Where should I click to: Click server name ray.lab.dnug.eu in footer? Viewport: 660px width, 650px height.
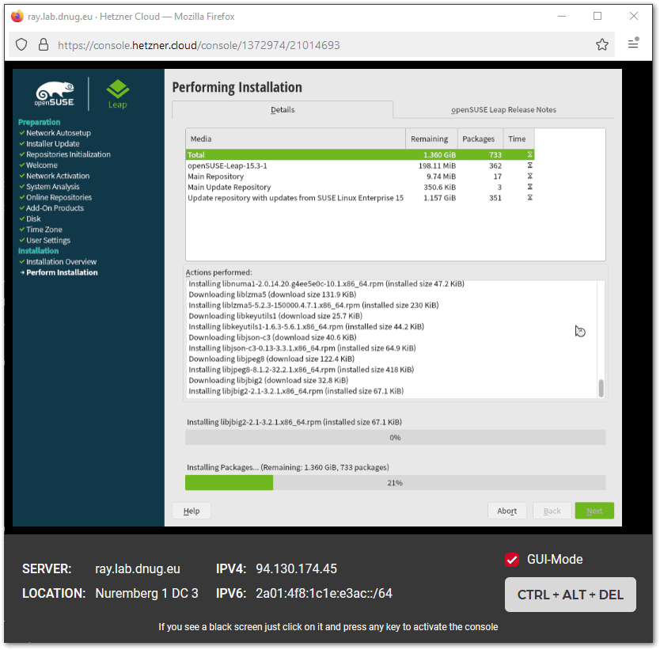(138, 568)
